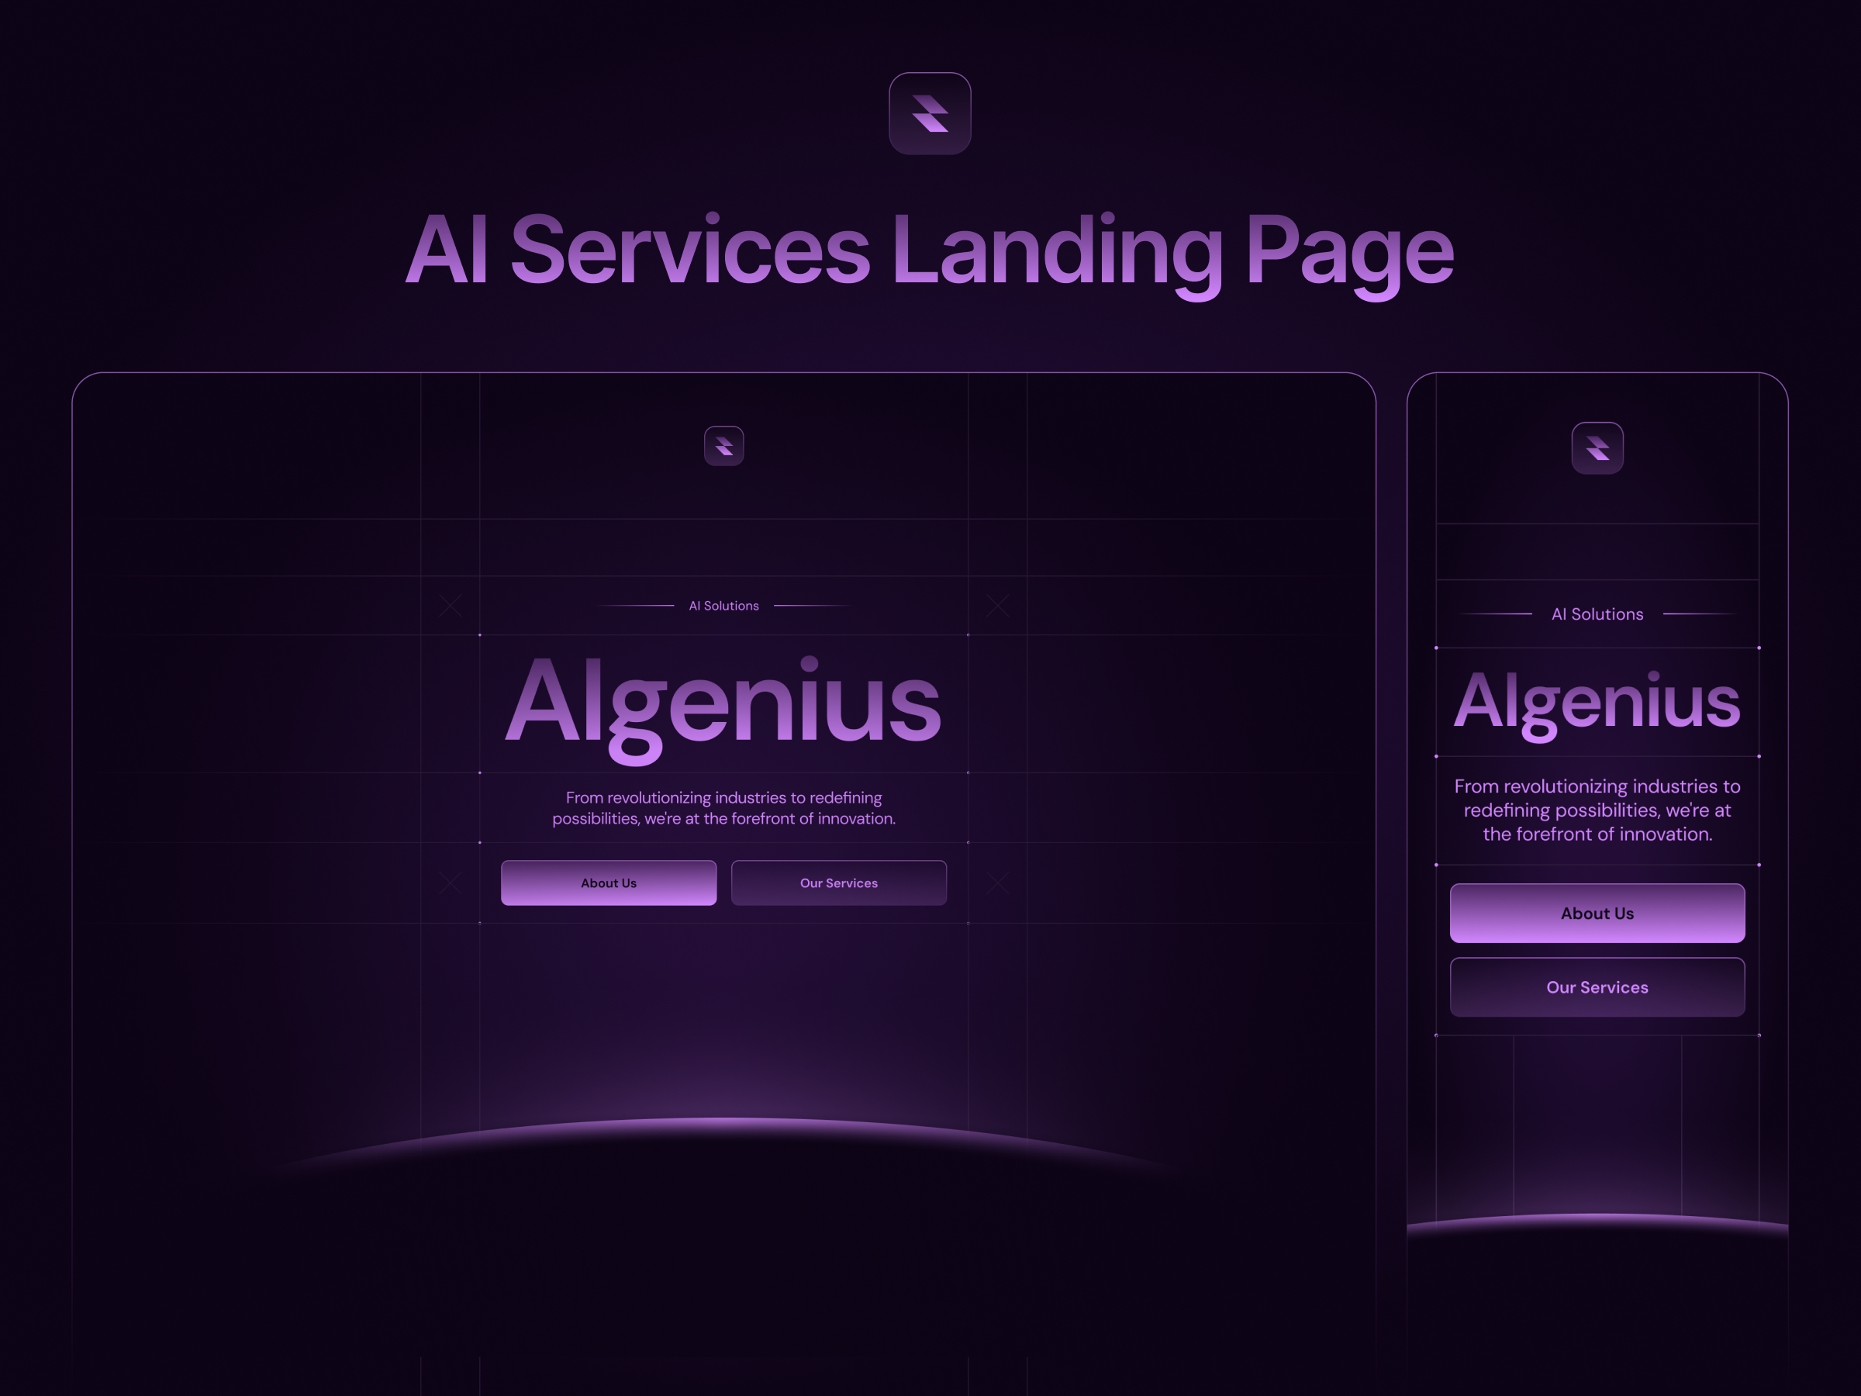This screenshot has width=1861, height=1396.
Task: Click the Our Services button in desktop view
Action: (x=837, y=883)
